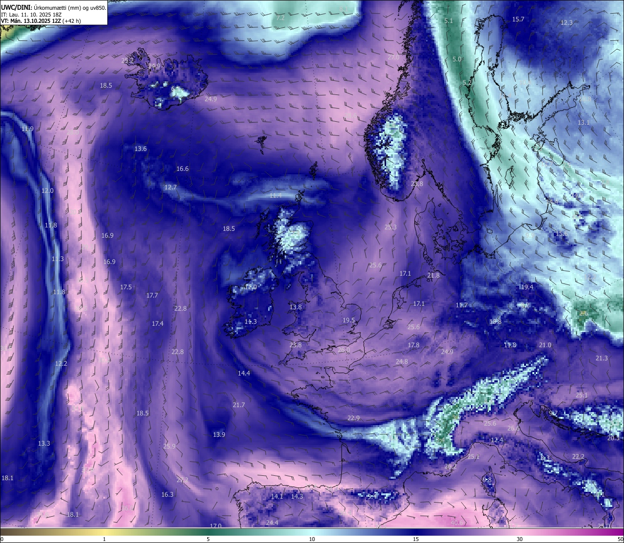This screenshot has width=624, height=543.
Task: Click the map value 13.9
Action: (x=219, y=435)
